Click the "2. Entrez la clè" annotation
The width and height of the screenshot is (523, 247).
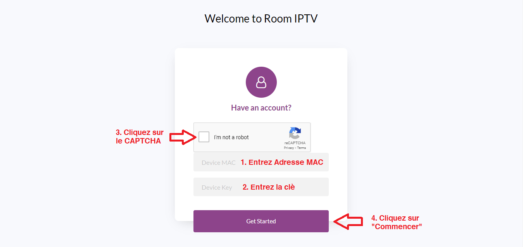pos(269,187)
